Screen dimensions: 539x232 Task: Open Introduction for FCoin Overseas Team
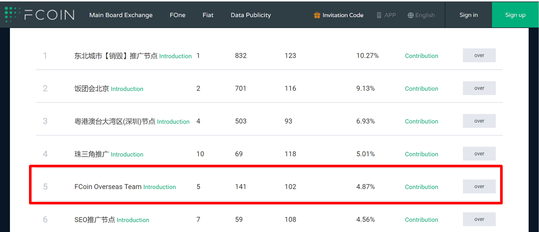[x=159, y=187]
